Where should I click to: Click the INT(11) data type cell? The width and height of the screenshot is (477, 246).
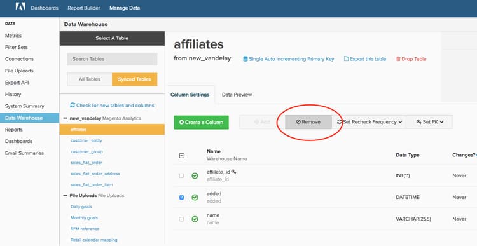pyautogui.click(x=403, y=175)
